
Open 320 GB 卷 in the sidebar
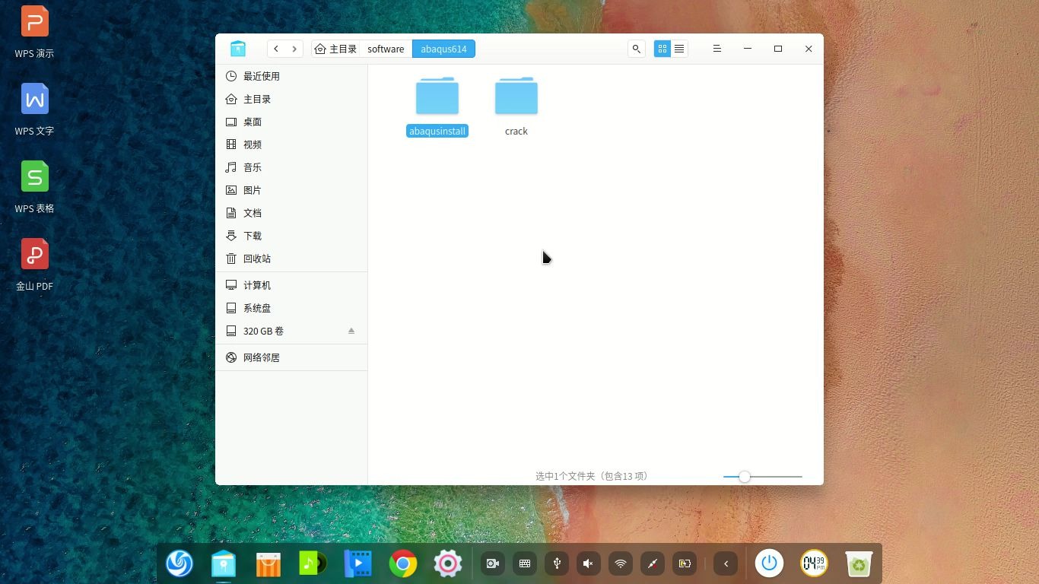pos(291,331)
